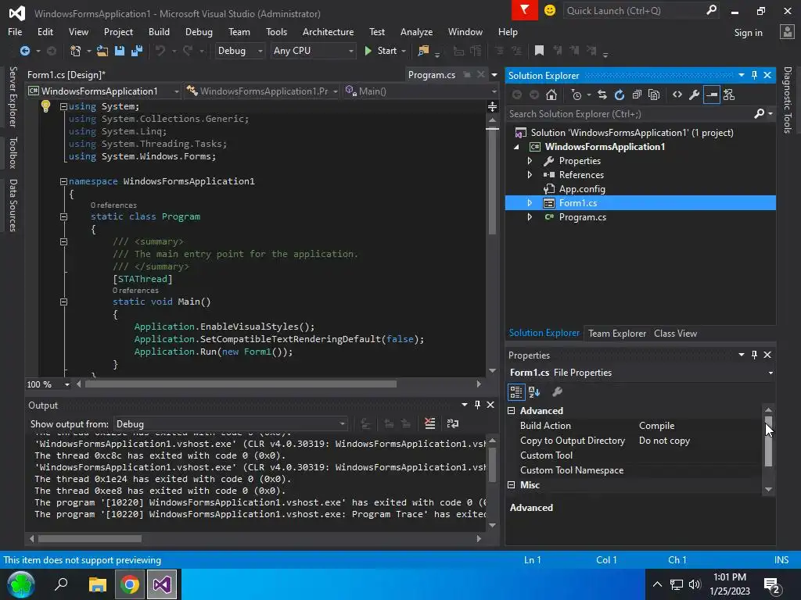Collapse the Advanced category in Properties
This screenshot has height=600, width=801.
click(512, 411)
